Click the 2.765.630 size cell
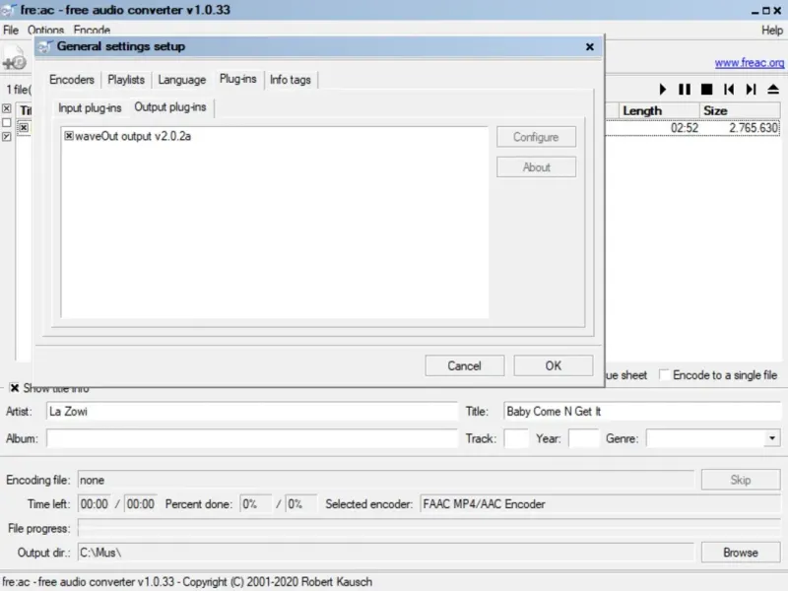The height and width of the screenshot is (591, 788). click(754, 128)
